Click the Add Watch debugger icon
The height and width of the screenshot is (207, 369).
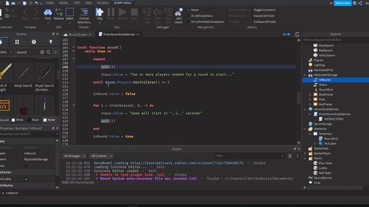click(x=179, y=16)
